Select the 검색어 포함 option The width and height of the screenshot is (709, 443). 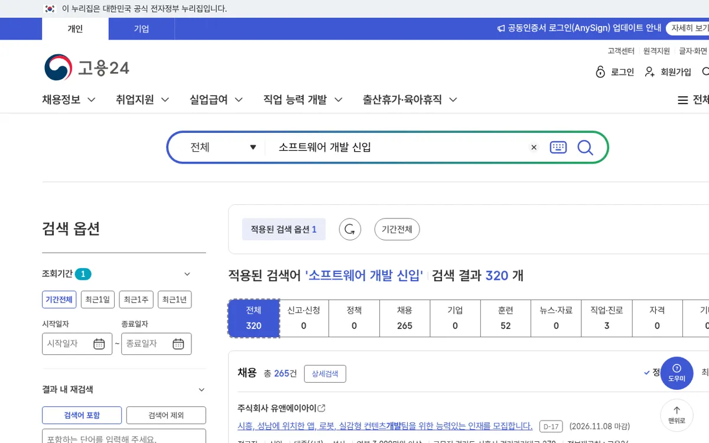82,415
